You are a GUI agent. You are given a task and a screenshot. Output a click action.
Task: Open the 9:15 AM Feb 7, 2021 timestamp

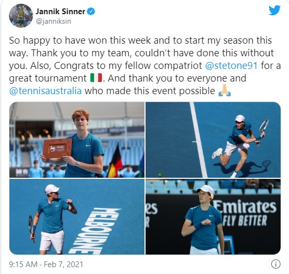tap(46, 264)
